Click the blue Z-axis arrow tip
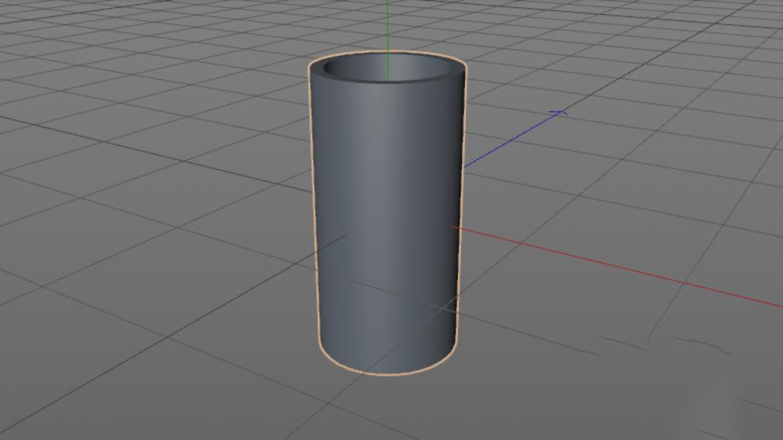 [x=559, y=113]
